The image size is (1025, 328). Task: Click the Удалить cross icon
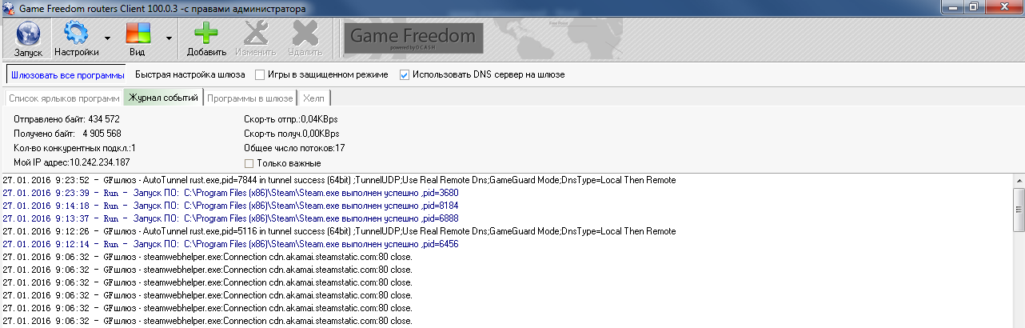[x=305, y=34]
